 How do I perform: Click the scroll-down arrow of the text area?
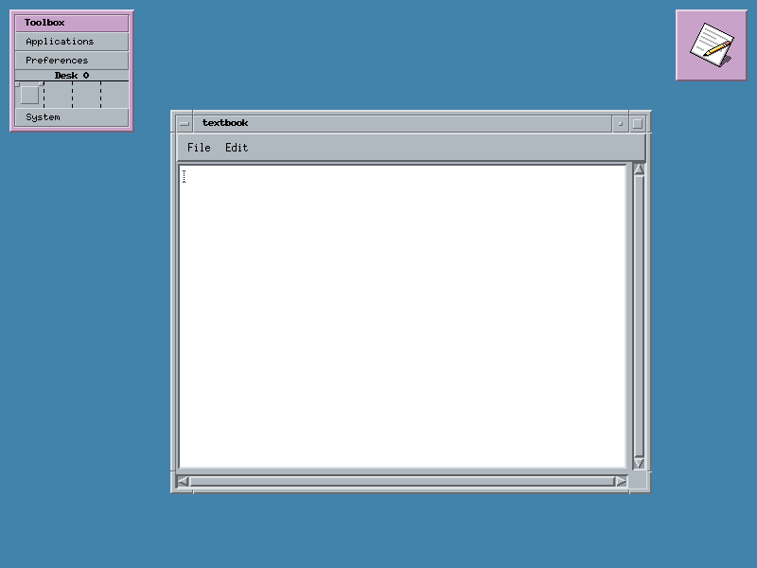point(639,463)
